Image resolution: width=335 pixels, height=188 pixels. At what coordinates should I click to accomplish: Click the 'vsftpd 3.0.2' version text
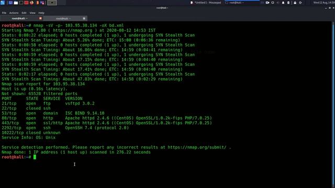click(80, 103)
